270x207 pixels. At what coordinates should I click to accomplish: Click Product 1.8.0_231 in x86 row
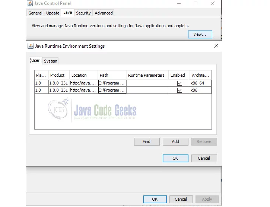59,90
